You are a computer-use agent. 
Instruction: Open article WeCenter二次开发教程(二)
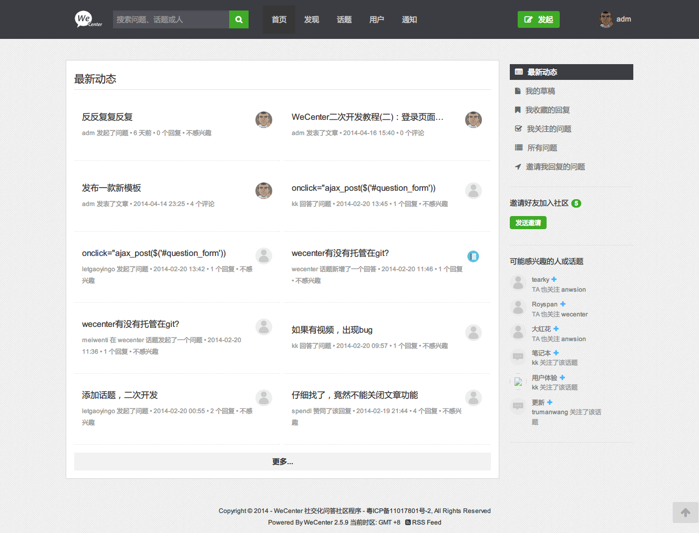tap(367, 117)
